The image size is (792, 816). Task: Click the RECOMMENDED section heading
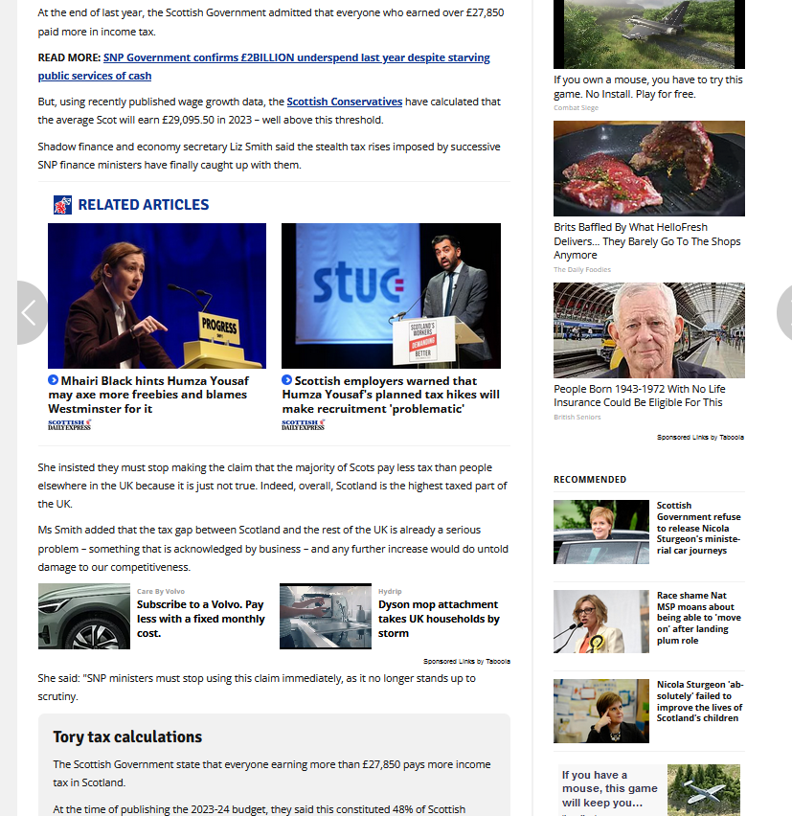(x=590, y=479)
